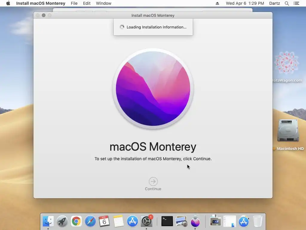Viewport: 306px width, 230px height.
Task: Open Launchpad rocket icon in Dock
Action: pyautogui.click(x=62, y=221)
